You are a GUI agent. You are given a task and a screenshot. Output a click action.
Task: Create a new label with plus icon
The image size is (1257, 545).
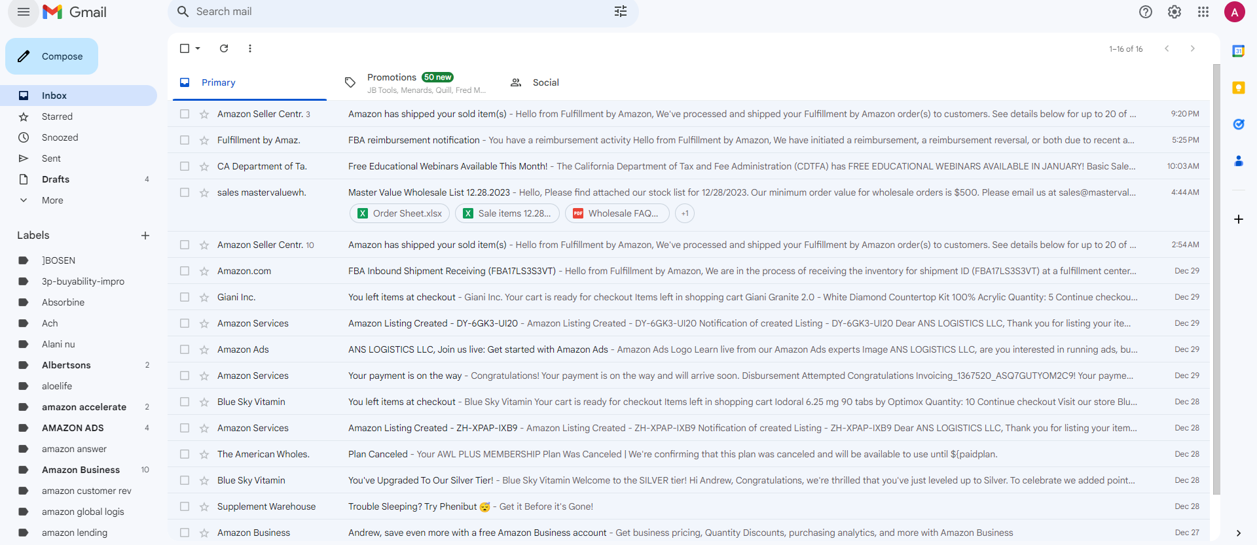(x=145, y=236)
